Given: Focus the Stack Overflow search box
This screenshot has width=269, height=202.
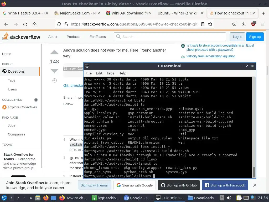Looking at the screenshot, I should 170,37.
